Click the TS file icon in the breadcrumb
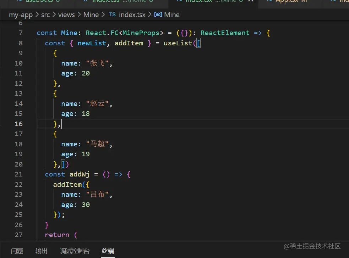The width and height of the screenshot is (349, 258). tap(113, 15)
